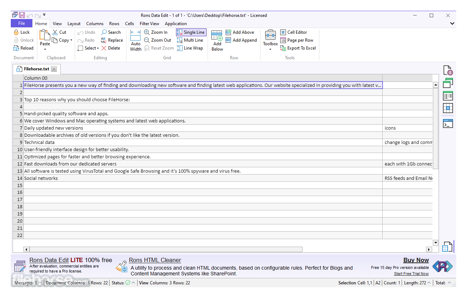Open the Toolbox dropdown

[270, 49]
